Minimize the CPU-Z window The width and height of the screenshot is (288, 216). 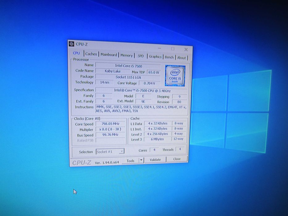click(159, 48)
